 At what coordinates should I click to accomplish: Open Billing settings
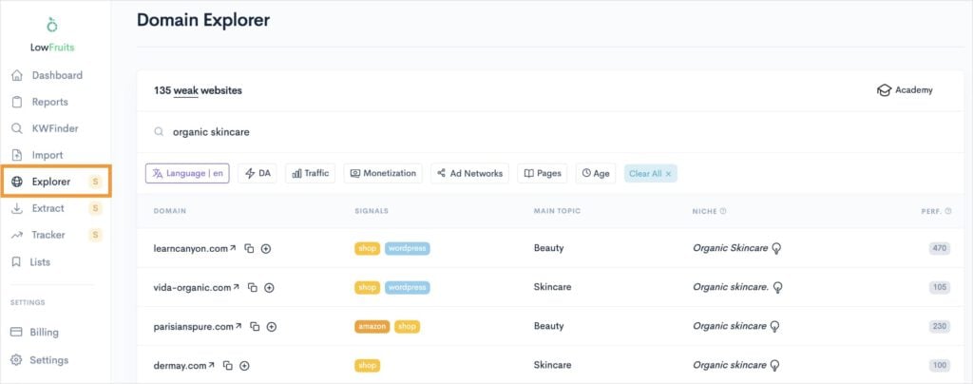click(35, 332)
